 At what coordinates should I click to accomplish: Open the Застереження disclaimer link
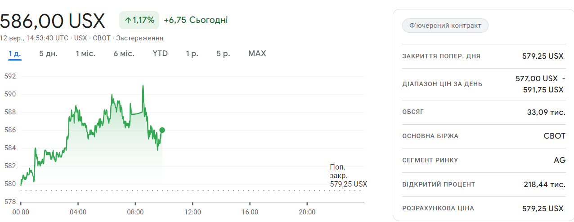click(139, 38)
